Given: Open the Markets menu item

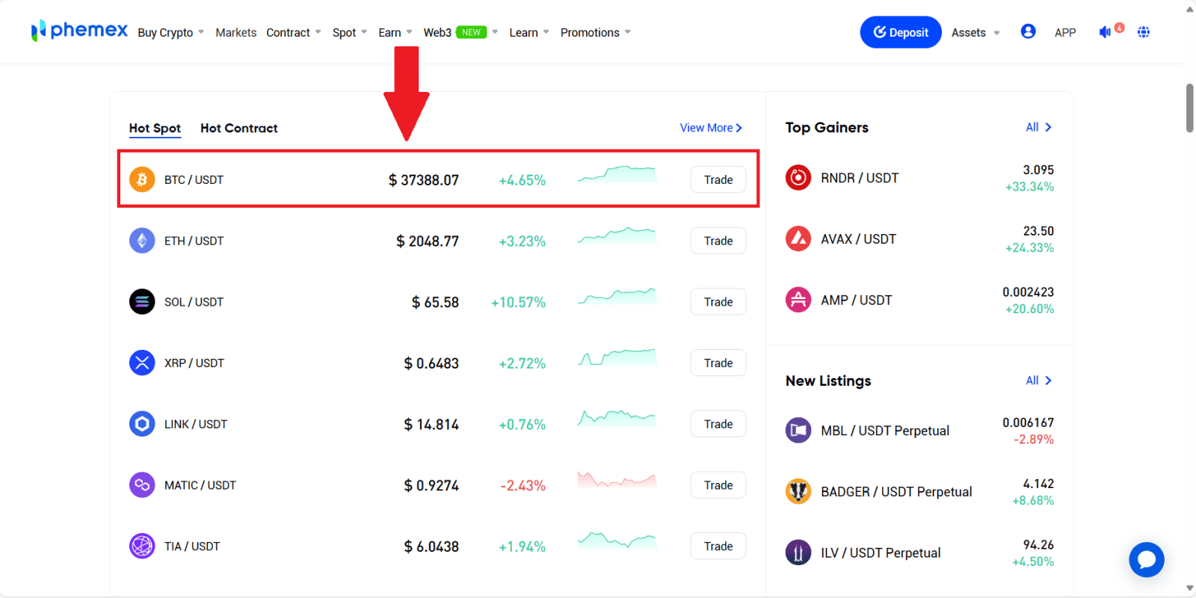Looking at the screenshot, I should (235, 33).
